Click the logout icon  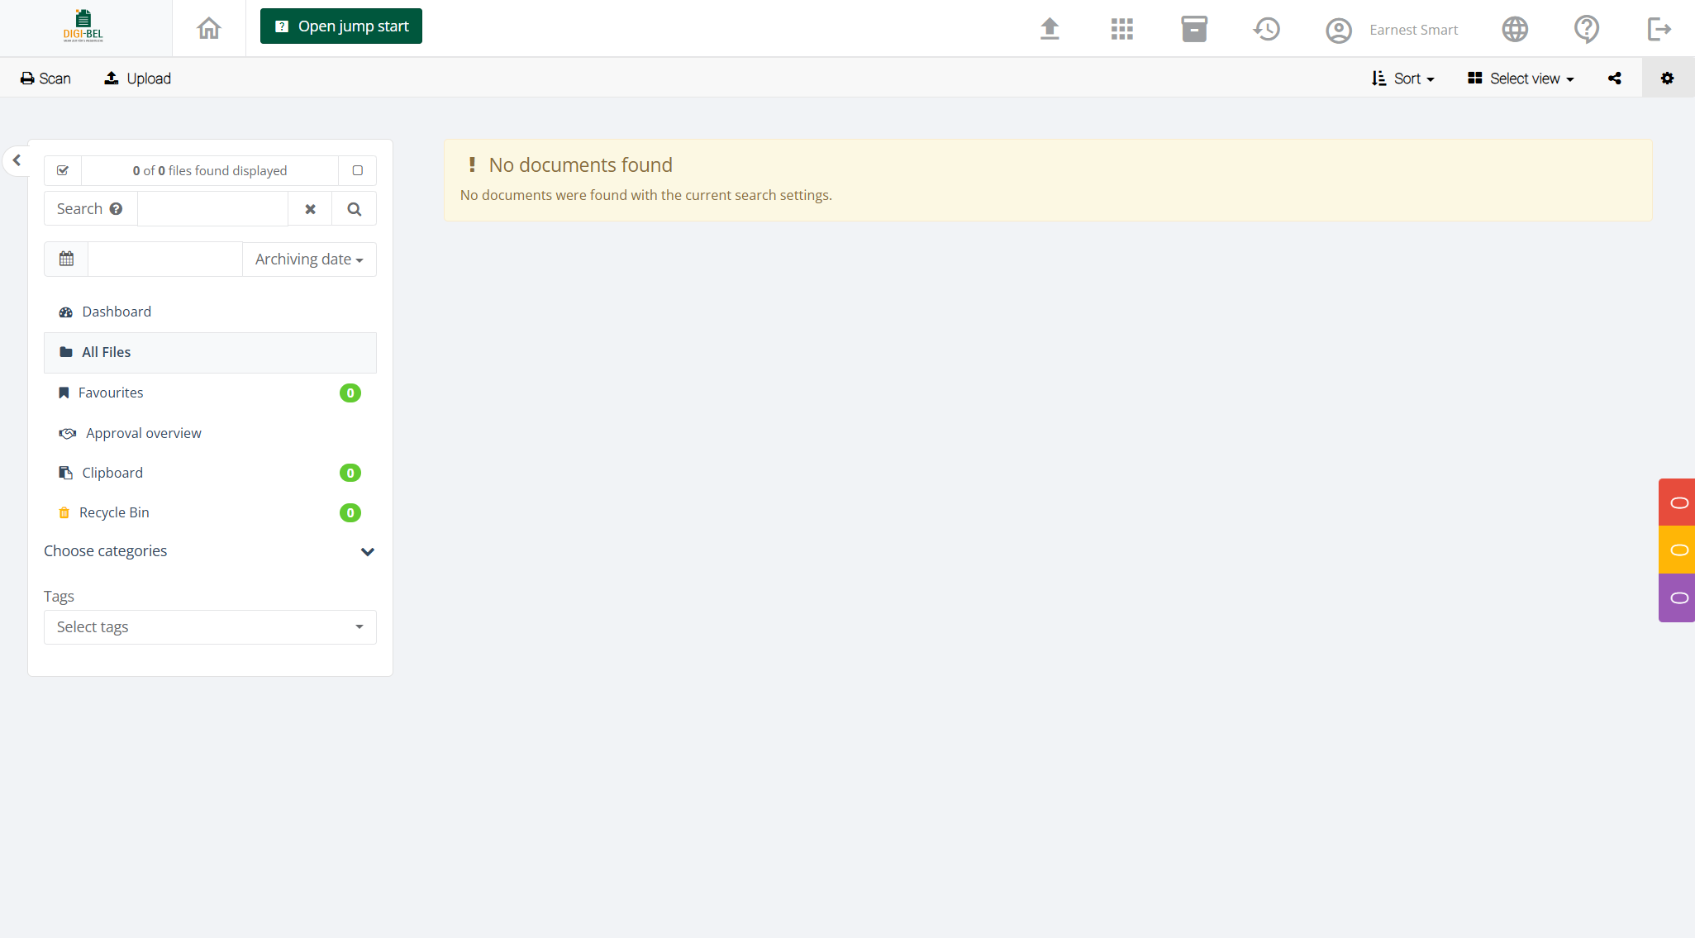click(1659, 29)
